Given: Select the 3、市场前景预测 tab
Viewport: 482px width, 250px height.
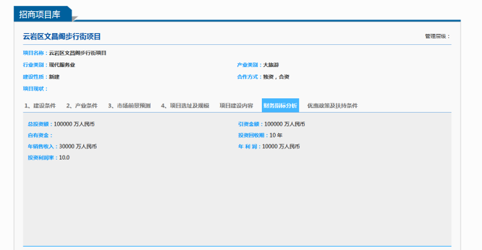Looking at the screenshot, I should [x=129, y=105].
